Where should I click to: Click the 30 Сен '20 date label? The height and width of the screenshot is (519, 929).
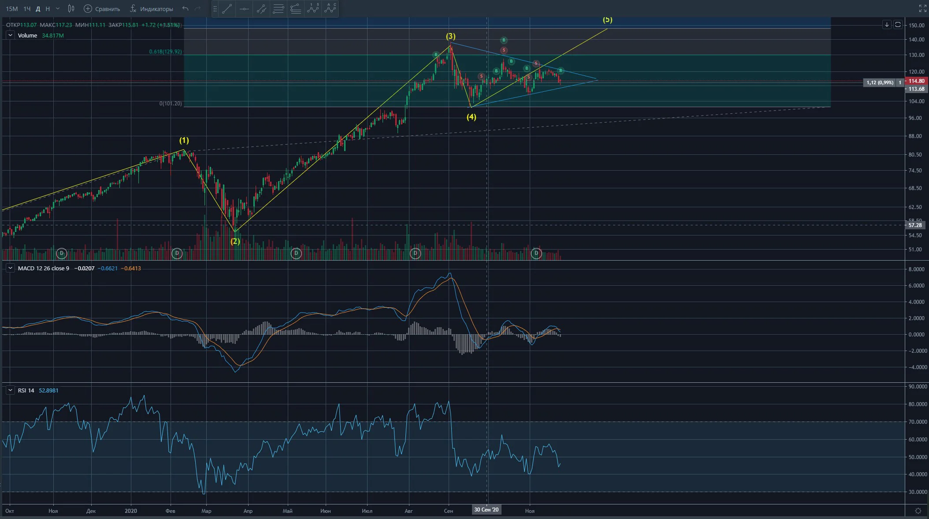[x=486, y=510]
